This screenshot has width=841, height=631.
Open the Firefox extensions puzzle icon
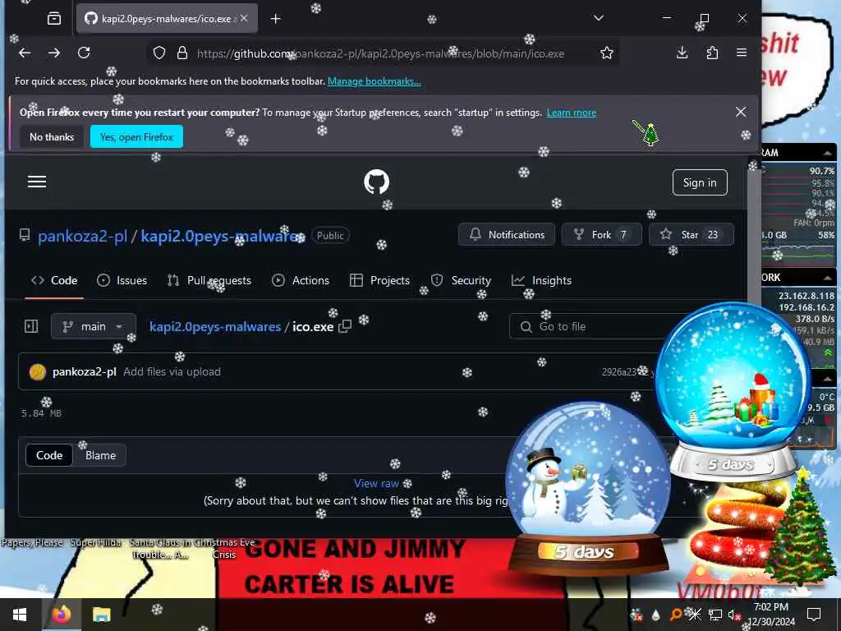pyautogui.click(x=712, y=53)
